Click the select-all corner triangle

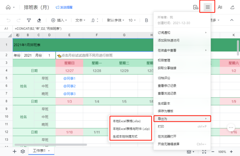click(10, 36)
